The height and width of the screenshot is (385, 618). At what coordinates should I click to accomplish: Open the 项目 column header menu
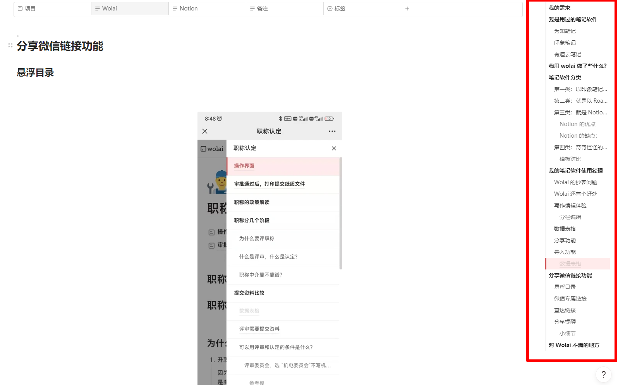53,9
